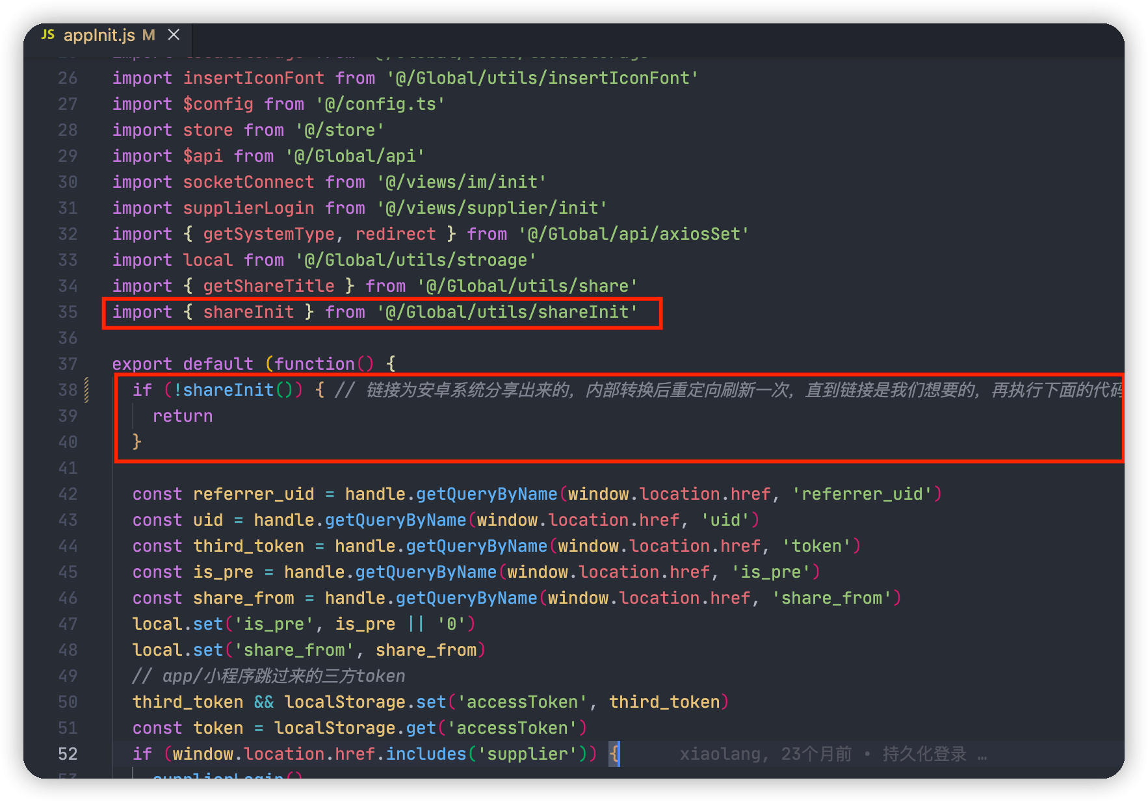Click 'redirect' in line 32 import
The image size is (1148, 802).
pos(395,234)
